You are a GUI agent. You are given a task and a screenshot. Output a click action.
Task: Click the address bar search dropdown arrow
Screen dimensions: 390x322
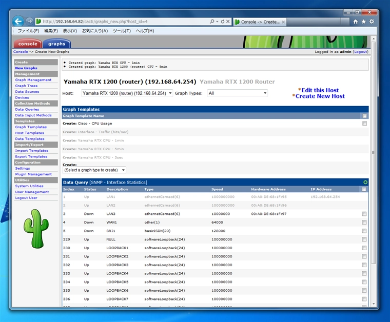click(217, 22)
